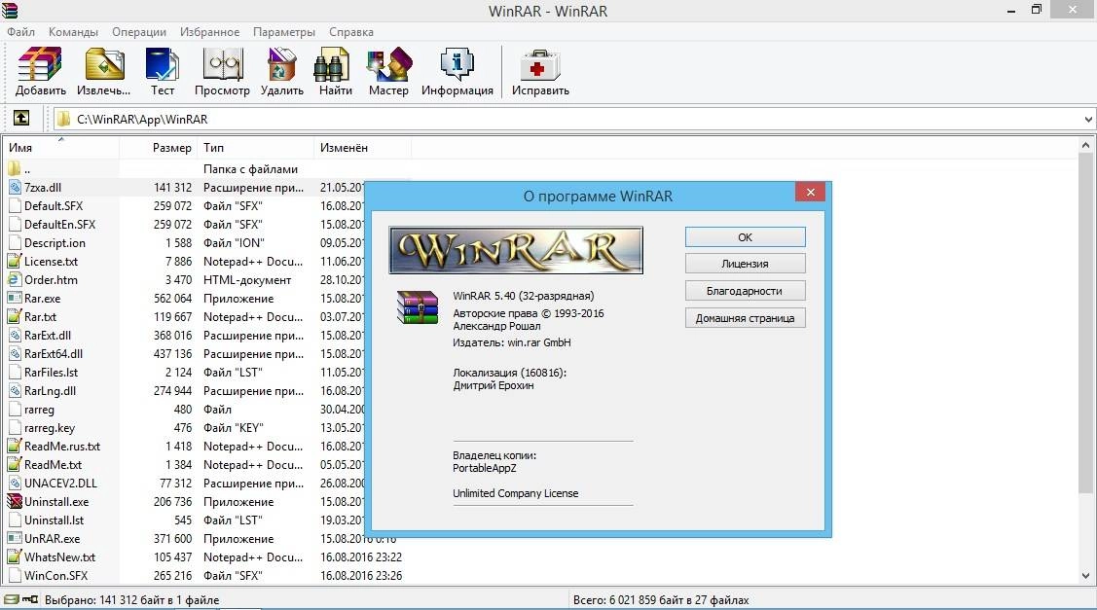Launch the Мастер (Wizard) tool

click(388, 71)
